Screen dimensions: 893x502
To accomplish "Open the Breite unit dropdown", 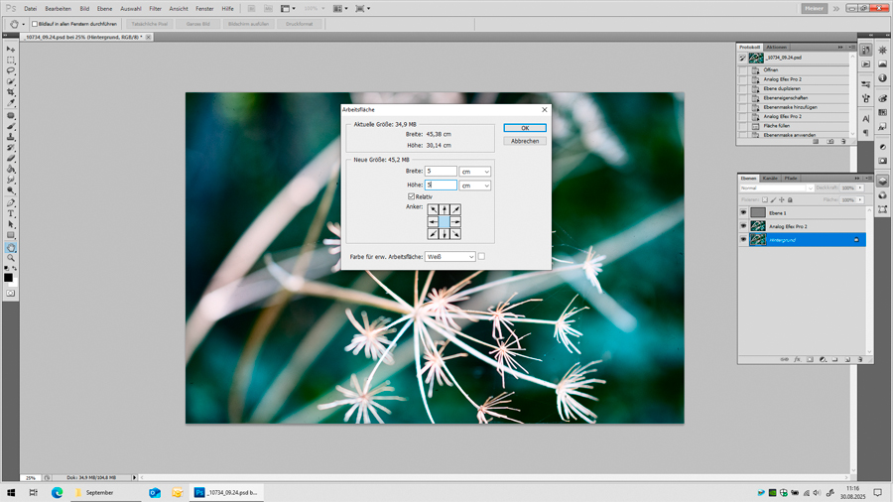I will (x=475, y=172).
